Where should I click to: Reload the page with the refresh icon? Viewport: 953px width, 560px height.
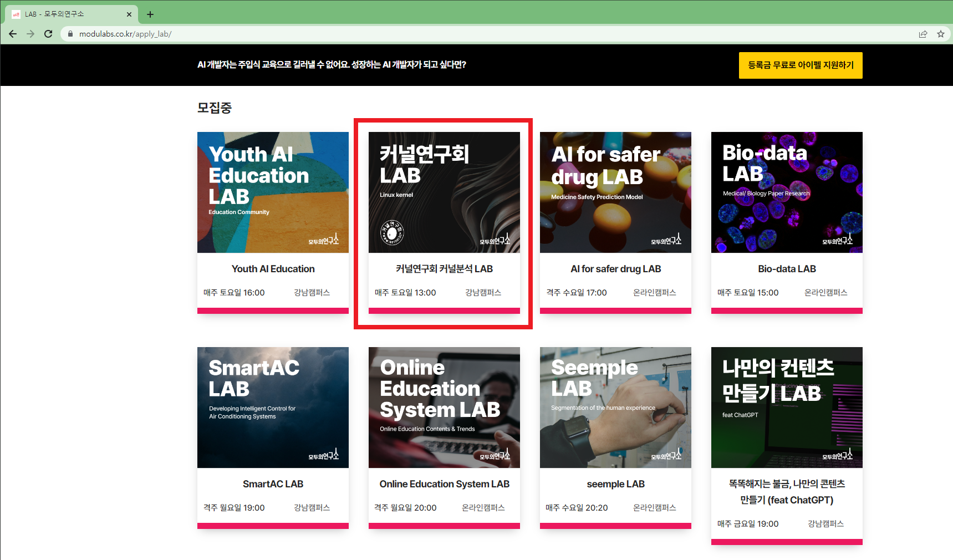[48, 34]
